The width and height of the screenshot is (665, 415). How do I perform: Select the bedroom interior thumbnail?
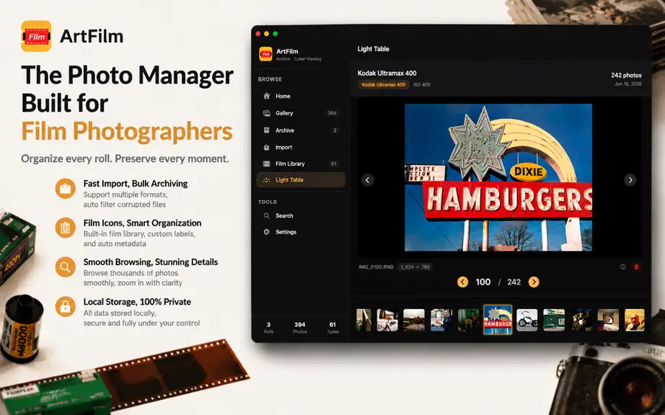608,320
